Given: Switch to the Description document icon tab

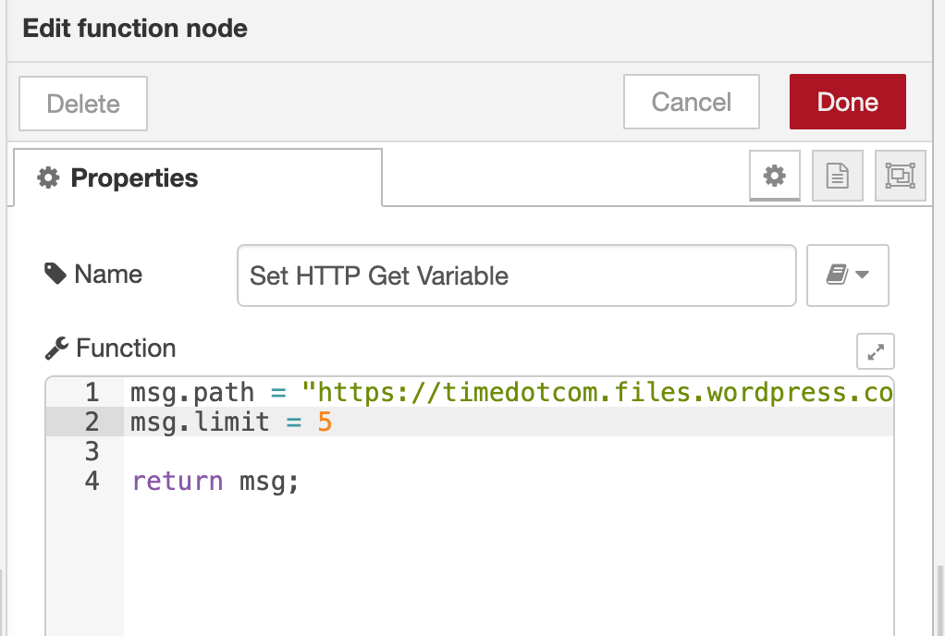Looking at the screenshot, I should point(837,176).
